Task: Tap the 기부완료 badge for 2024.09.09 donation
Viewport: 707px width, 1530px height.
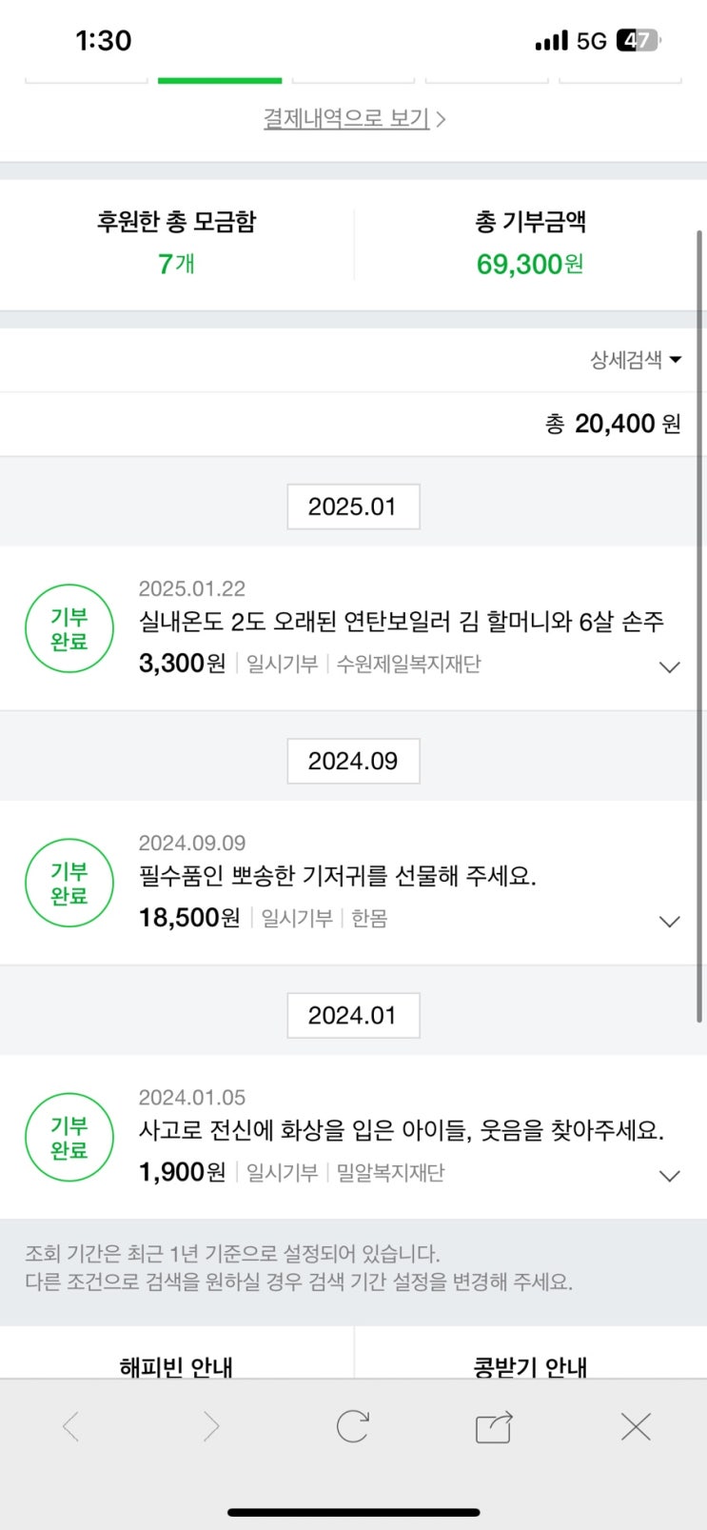Action: (x=69, y=884)
